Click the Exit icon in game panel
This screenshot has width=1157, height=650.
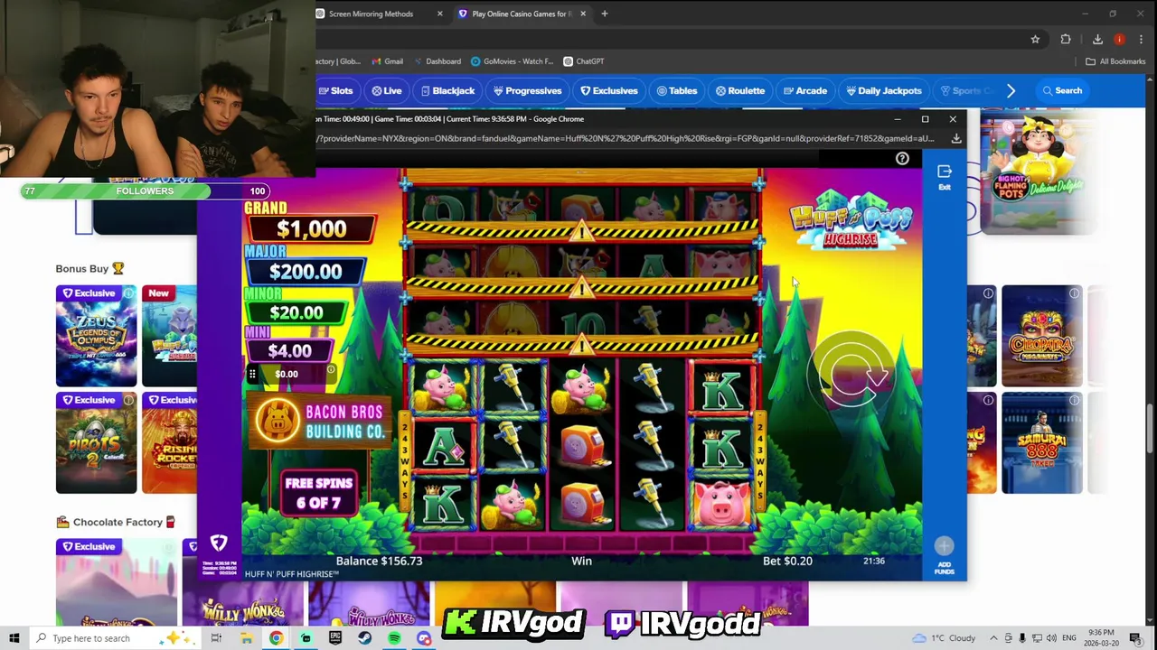pos(944,177)
